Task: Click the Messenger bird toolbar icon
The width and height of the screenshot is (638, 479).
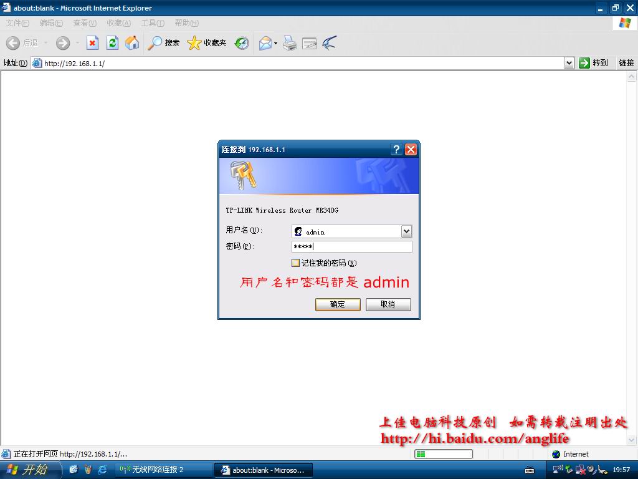Action: pyautogui.click(x=329, y=43)
